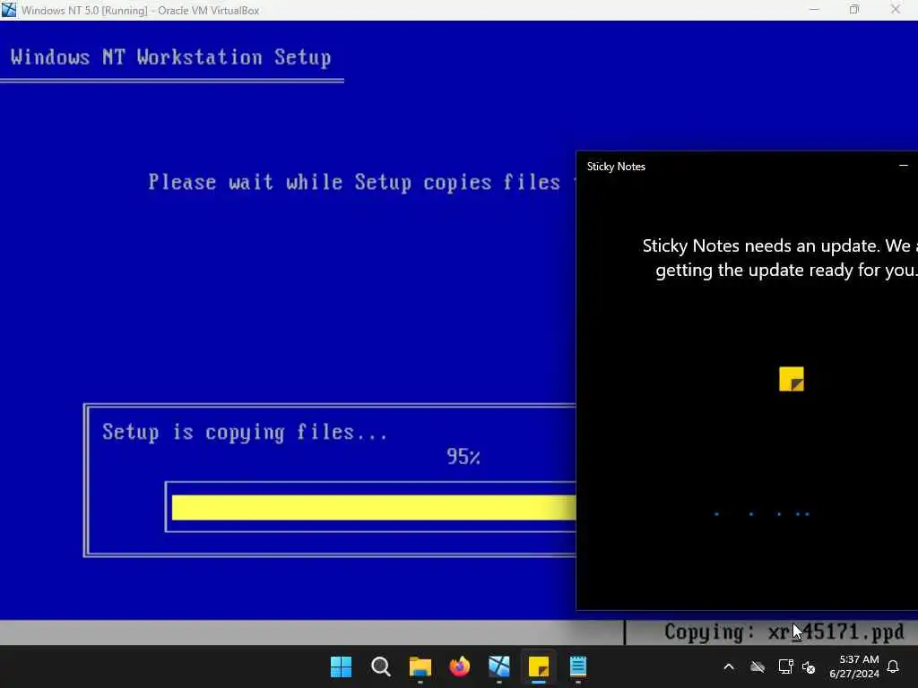The width and height of the screenshot is (918, 688).
Task: Click the muted volume tray icon
Action: pyautogui.click(x=810, y=666)
